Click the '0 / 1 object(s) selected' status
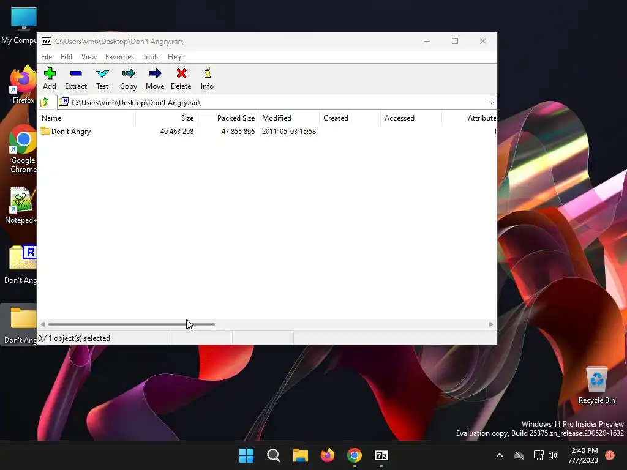 (x=74, y=338)
